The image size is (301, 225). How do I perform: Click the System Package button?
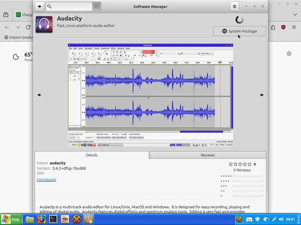[239, 31]
